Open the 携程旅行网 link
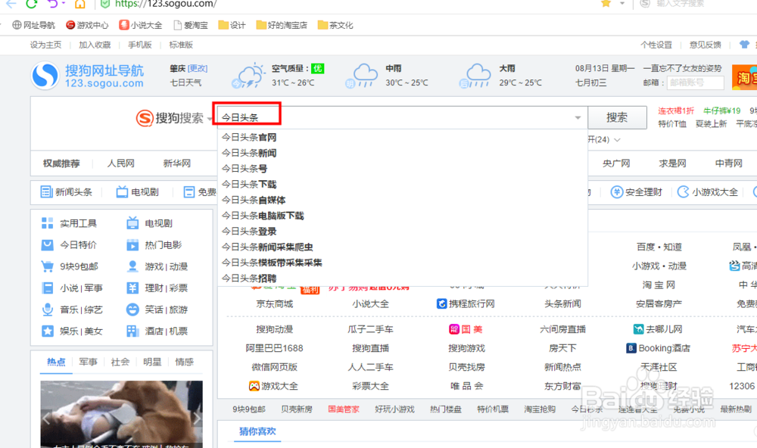Image resolution: width=757 pixels, height=448 pixels. pos(466,304)
